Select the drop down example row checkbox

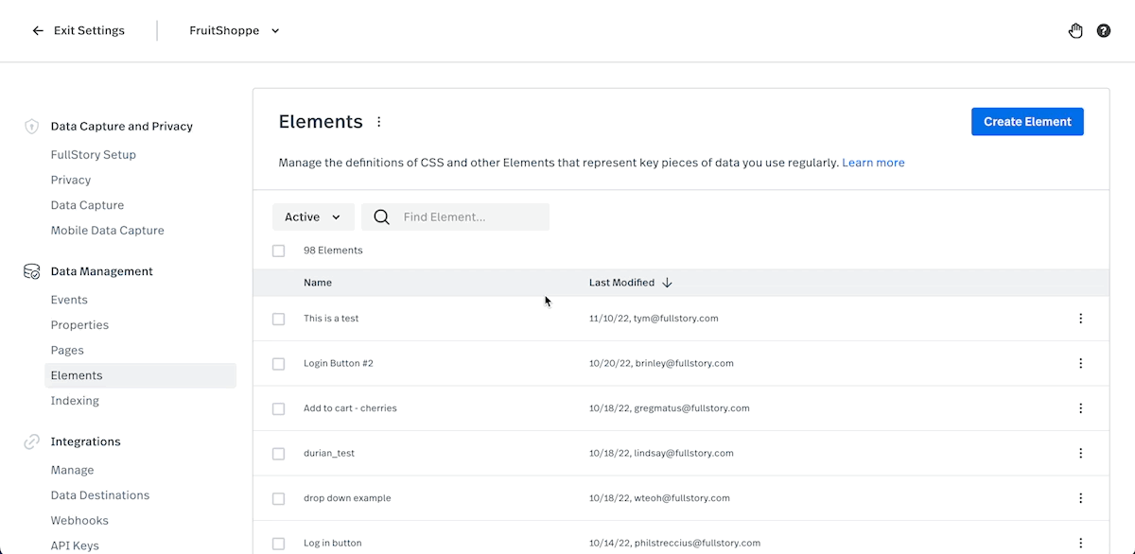[x=278, y=499]
